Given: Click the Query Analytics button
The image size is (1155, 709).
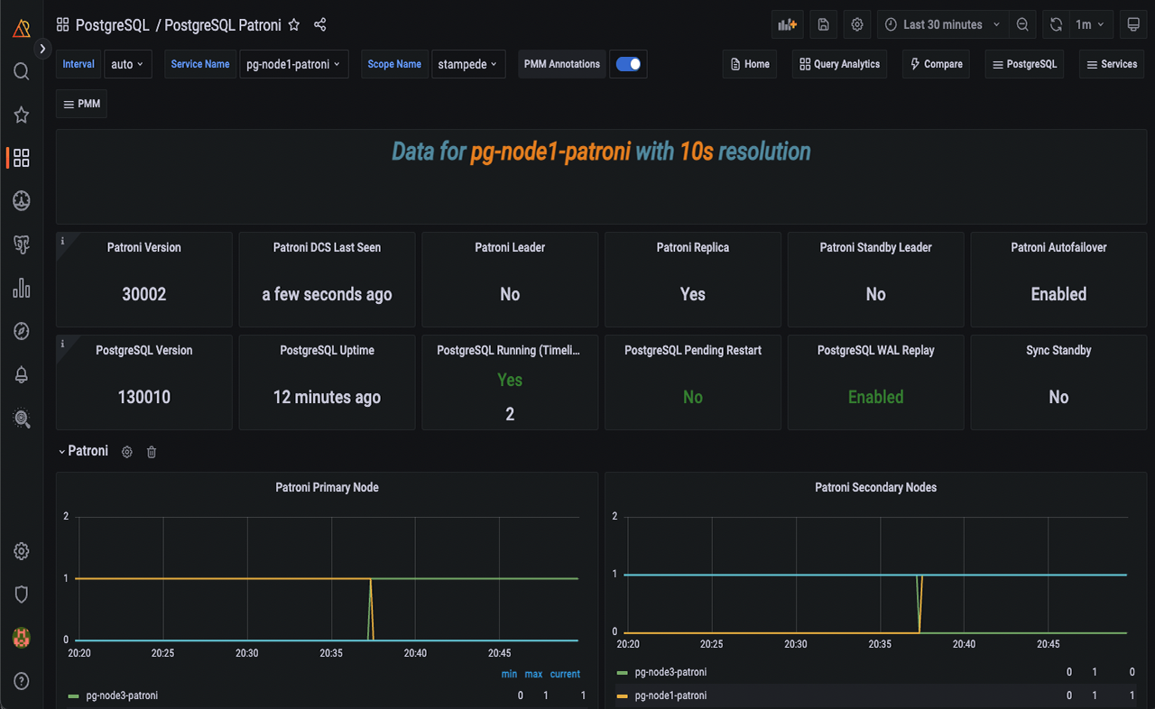Looking at the screenshot, I should pos(839,64).
